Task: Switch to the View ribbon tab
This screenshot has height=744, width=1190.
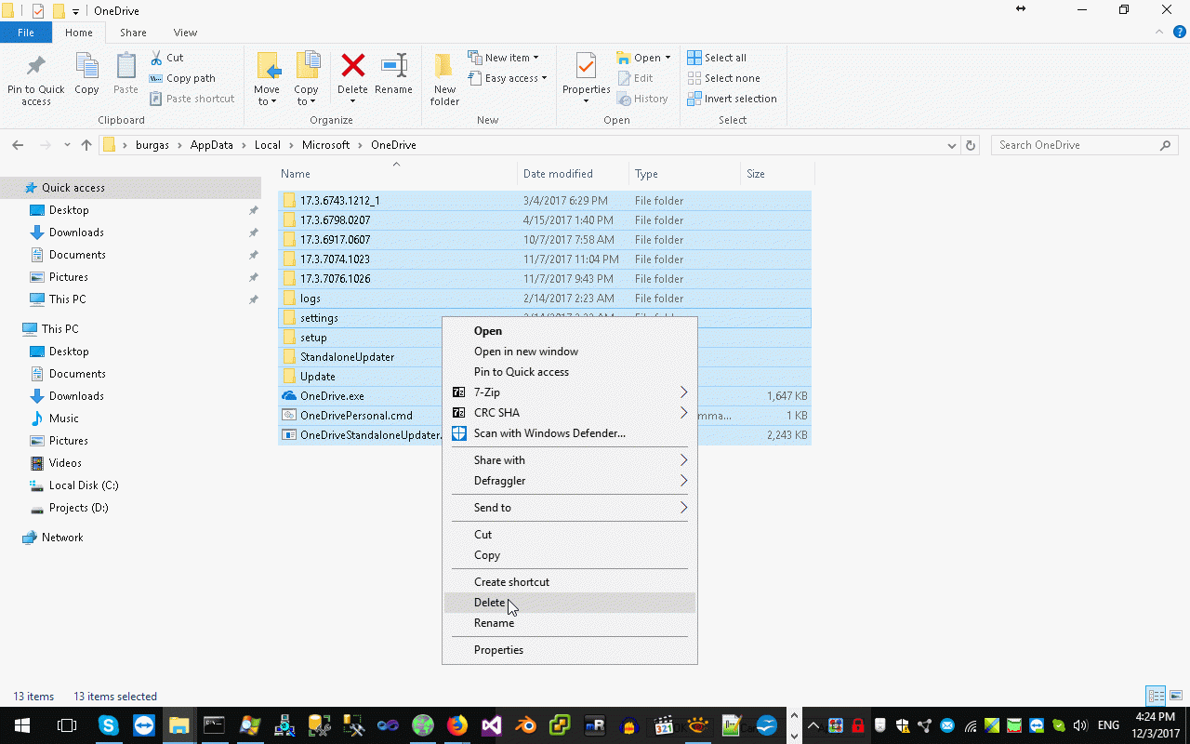Action: [185, 33]
